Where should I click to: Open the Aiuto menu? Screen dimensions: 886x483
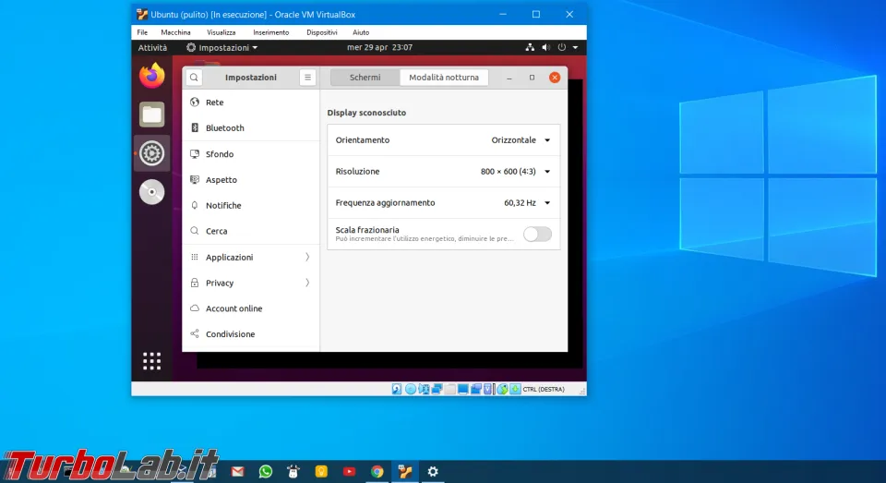coord(361,32)
